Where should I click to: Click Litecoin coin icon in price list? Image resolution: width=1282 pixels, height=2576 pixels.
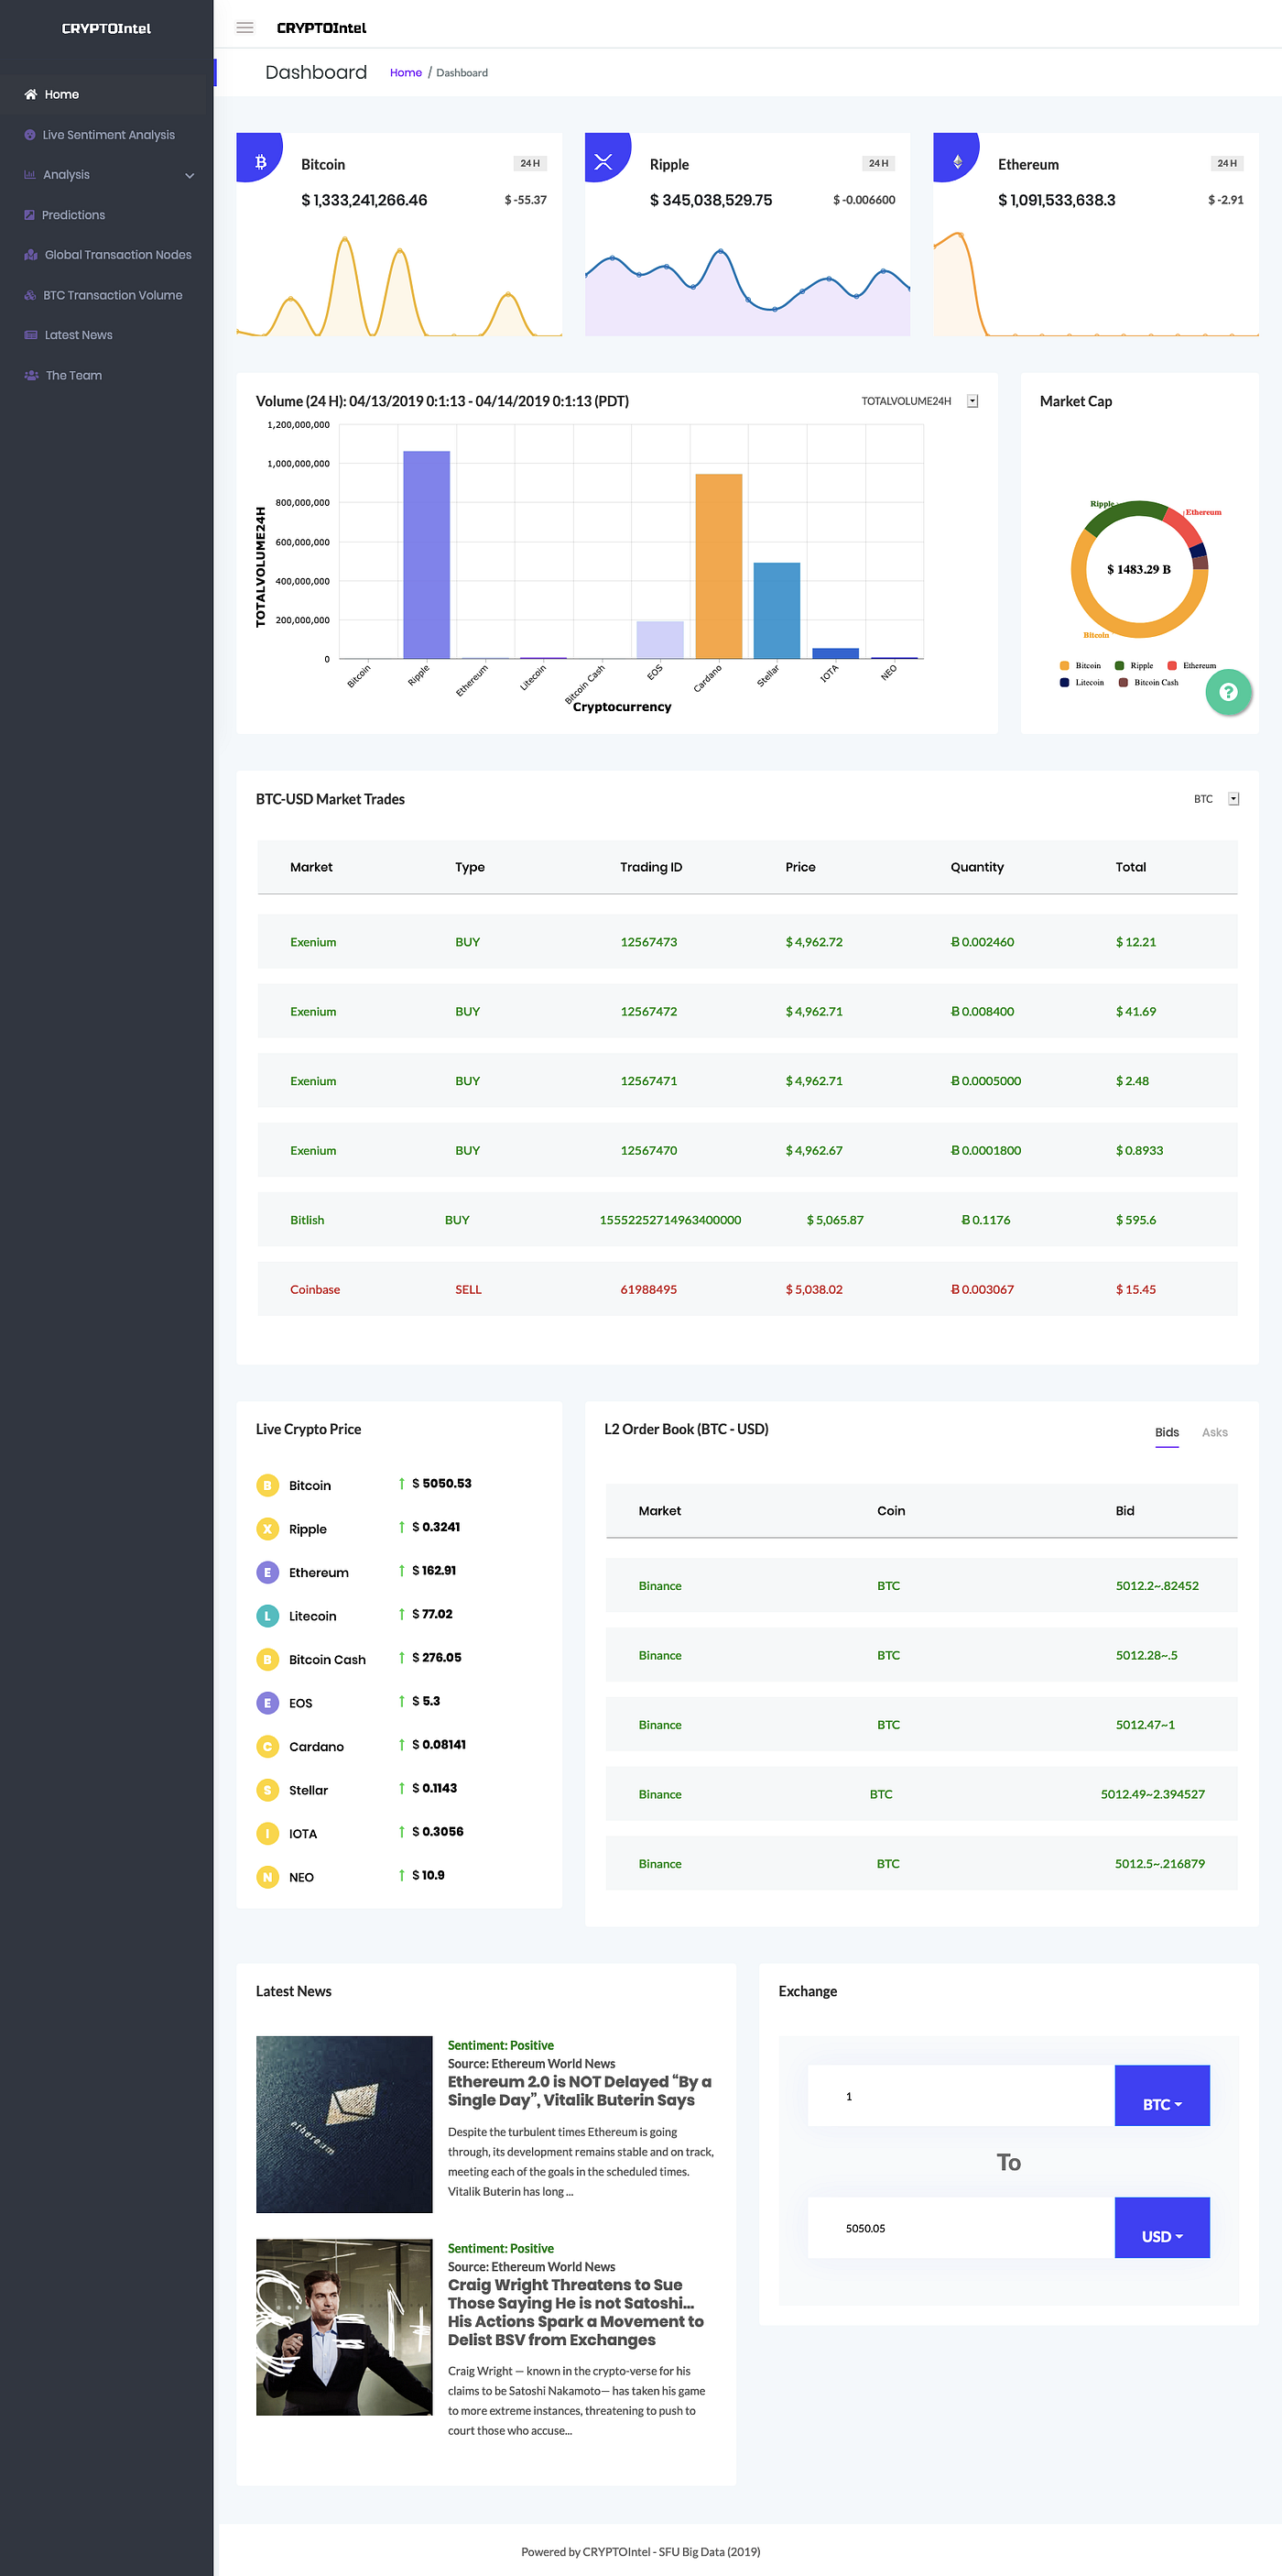click(x=266, y=1615)
